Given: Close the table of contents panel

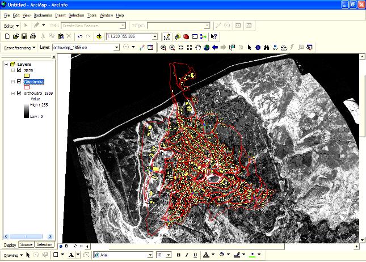Looking at the screenshot, I should [x=54, y=57].
